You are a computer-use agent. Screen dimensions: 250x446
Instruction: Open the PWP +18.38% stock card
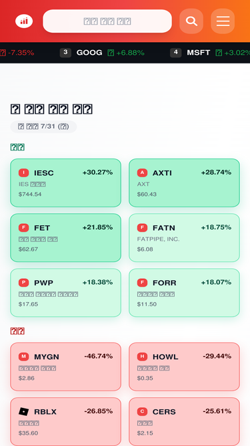tap(66, 293)
